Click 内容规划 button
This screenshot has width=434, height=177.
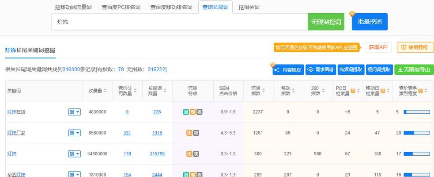[288, 69]
